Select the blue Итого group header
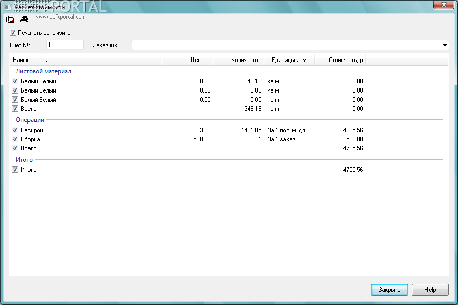 point(24,160)
